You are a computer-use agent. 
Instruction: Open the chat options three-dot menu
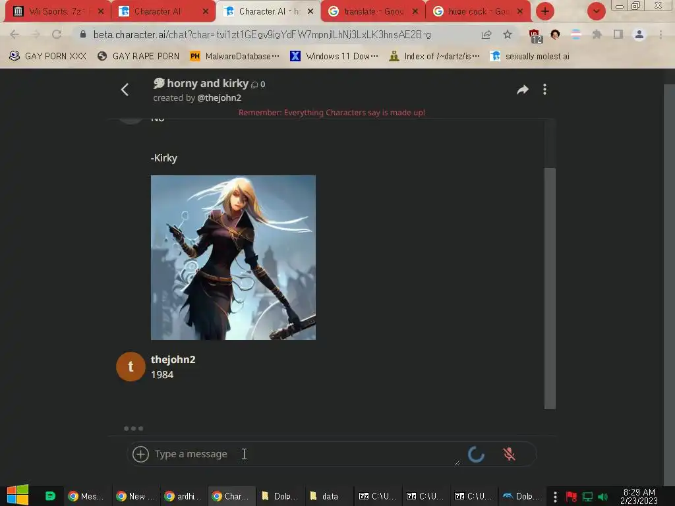544,90
